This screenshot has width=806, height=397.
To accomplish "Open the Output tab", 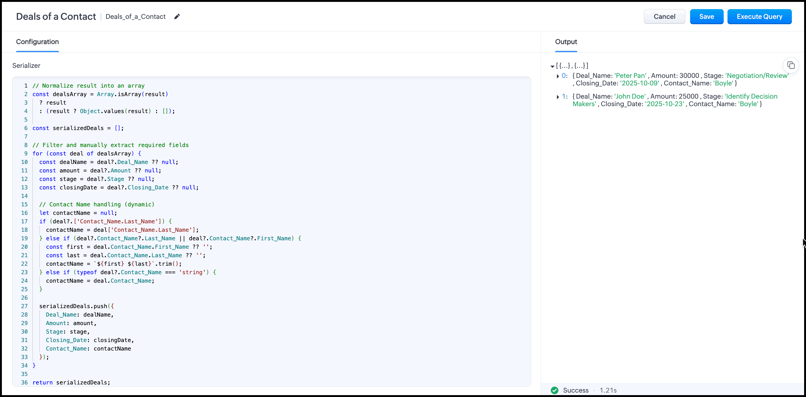I will coord(566,42).
